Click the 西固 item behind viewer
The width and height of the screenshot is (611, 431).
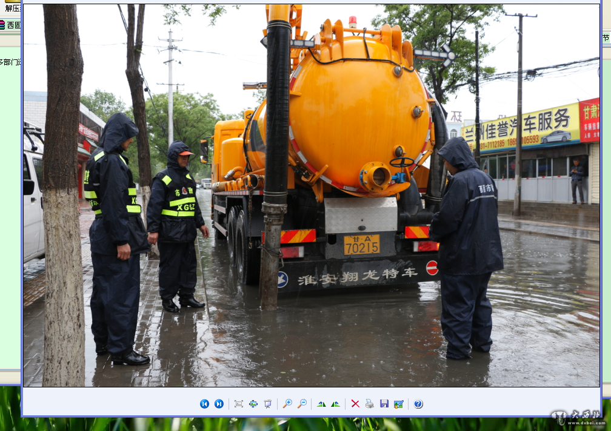pyautogui.click(x=11, y=25)
